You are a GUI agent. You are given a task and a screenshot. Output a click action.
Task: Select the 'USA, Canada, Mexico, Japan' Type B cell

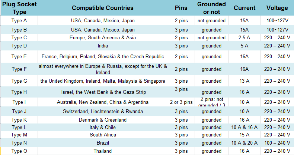pos(103,30)
